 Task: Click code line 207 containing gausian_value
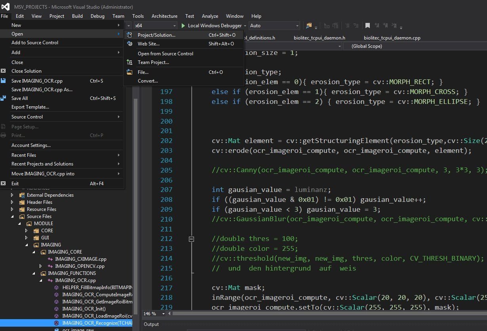pos(272,190)
